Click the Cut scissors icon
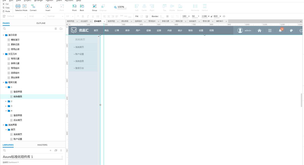 pos(4,4)
